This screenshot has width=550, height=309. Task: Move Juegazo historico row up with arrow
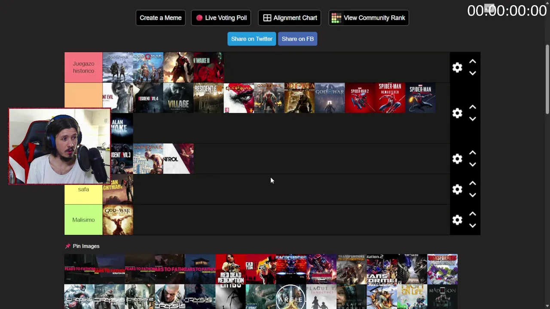[473, 62]
